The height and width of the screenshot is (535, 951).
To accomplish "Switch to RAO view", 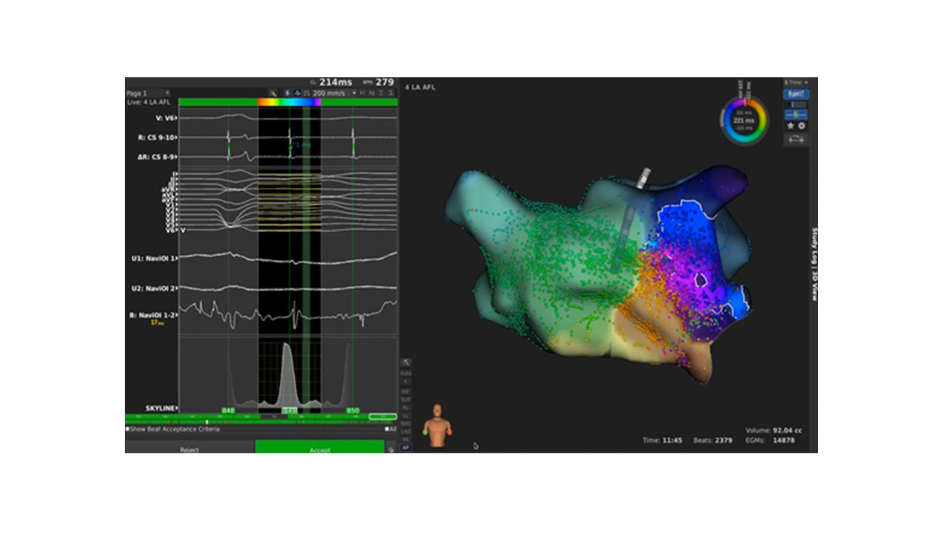I will pos(406,424).
